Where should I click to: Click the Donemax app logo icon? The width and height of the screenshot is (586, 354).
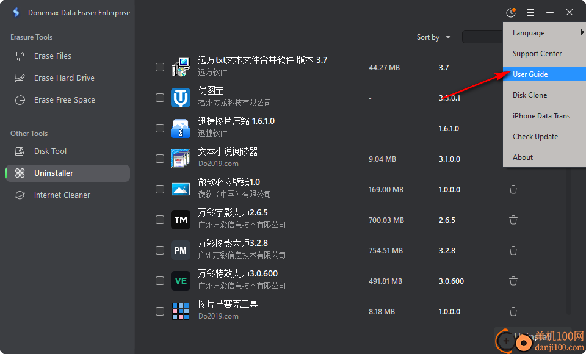click(16, 12)
